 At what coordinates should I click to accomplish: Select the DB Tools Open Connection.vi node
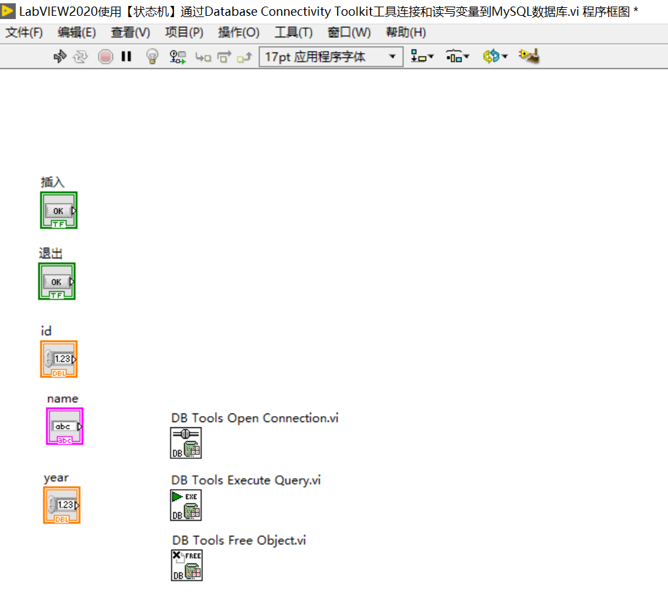186,443
